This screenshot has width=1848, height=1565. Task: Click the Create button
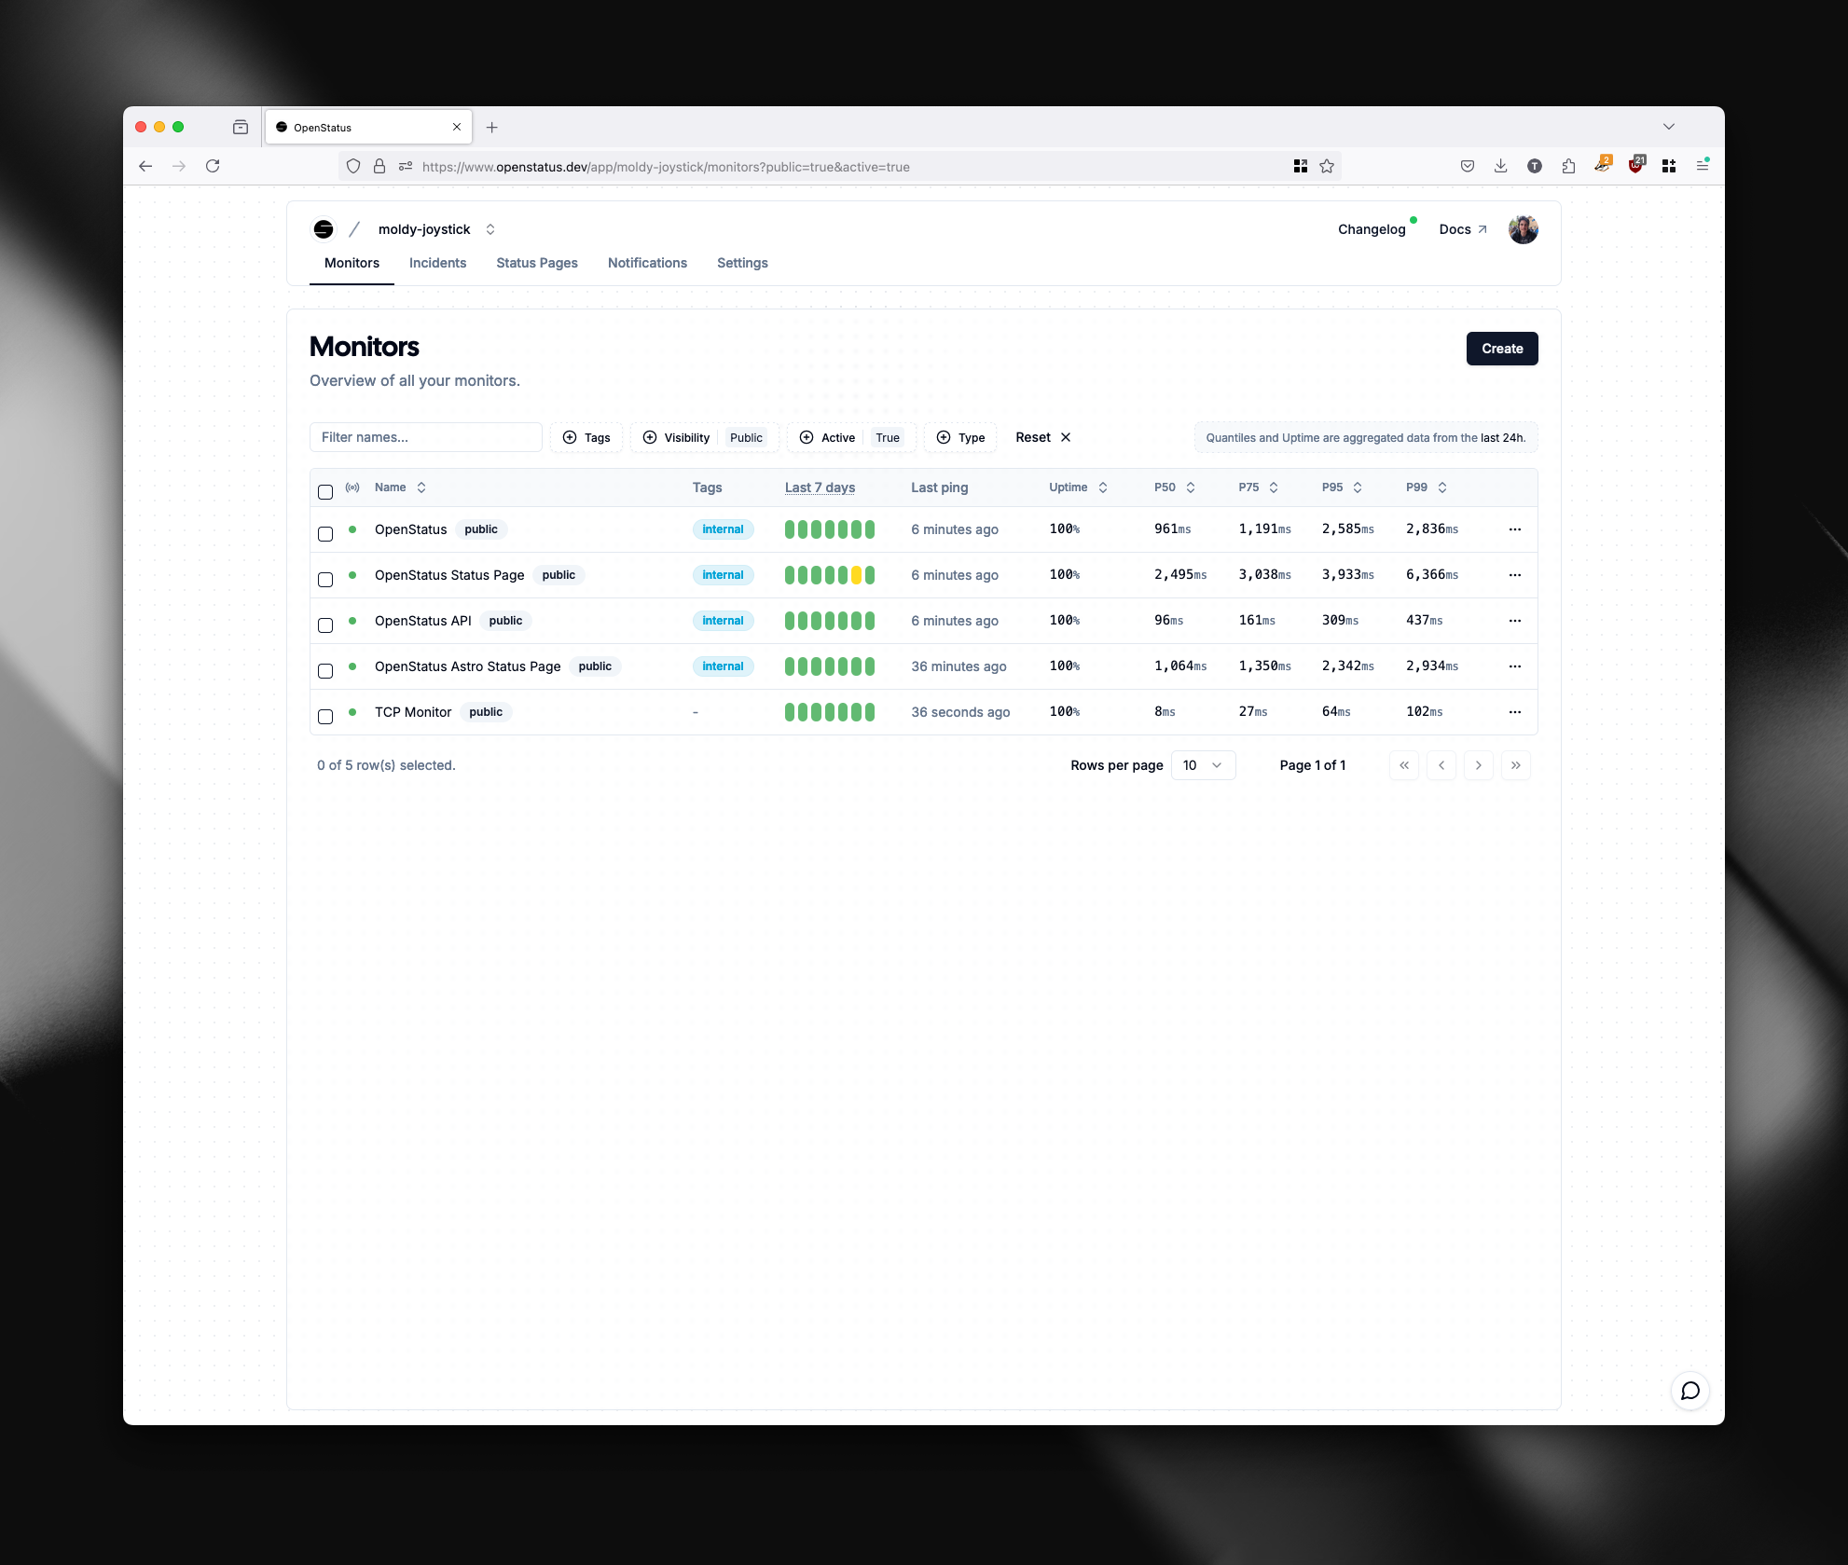[x=1502, y=349]
